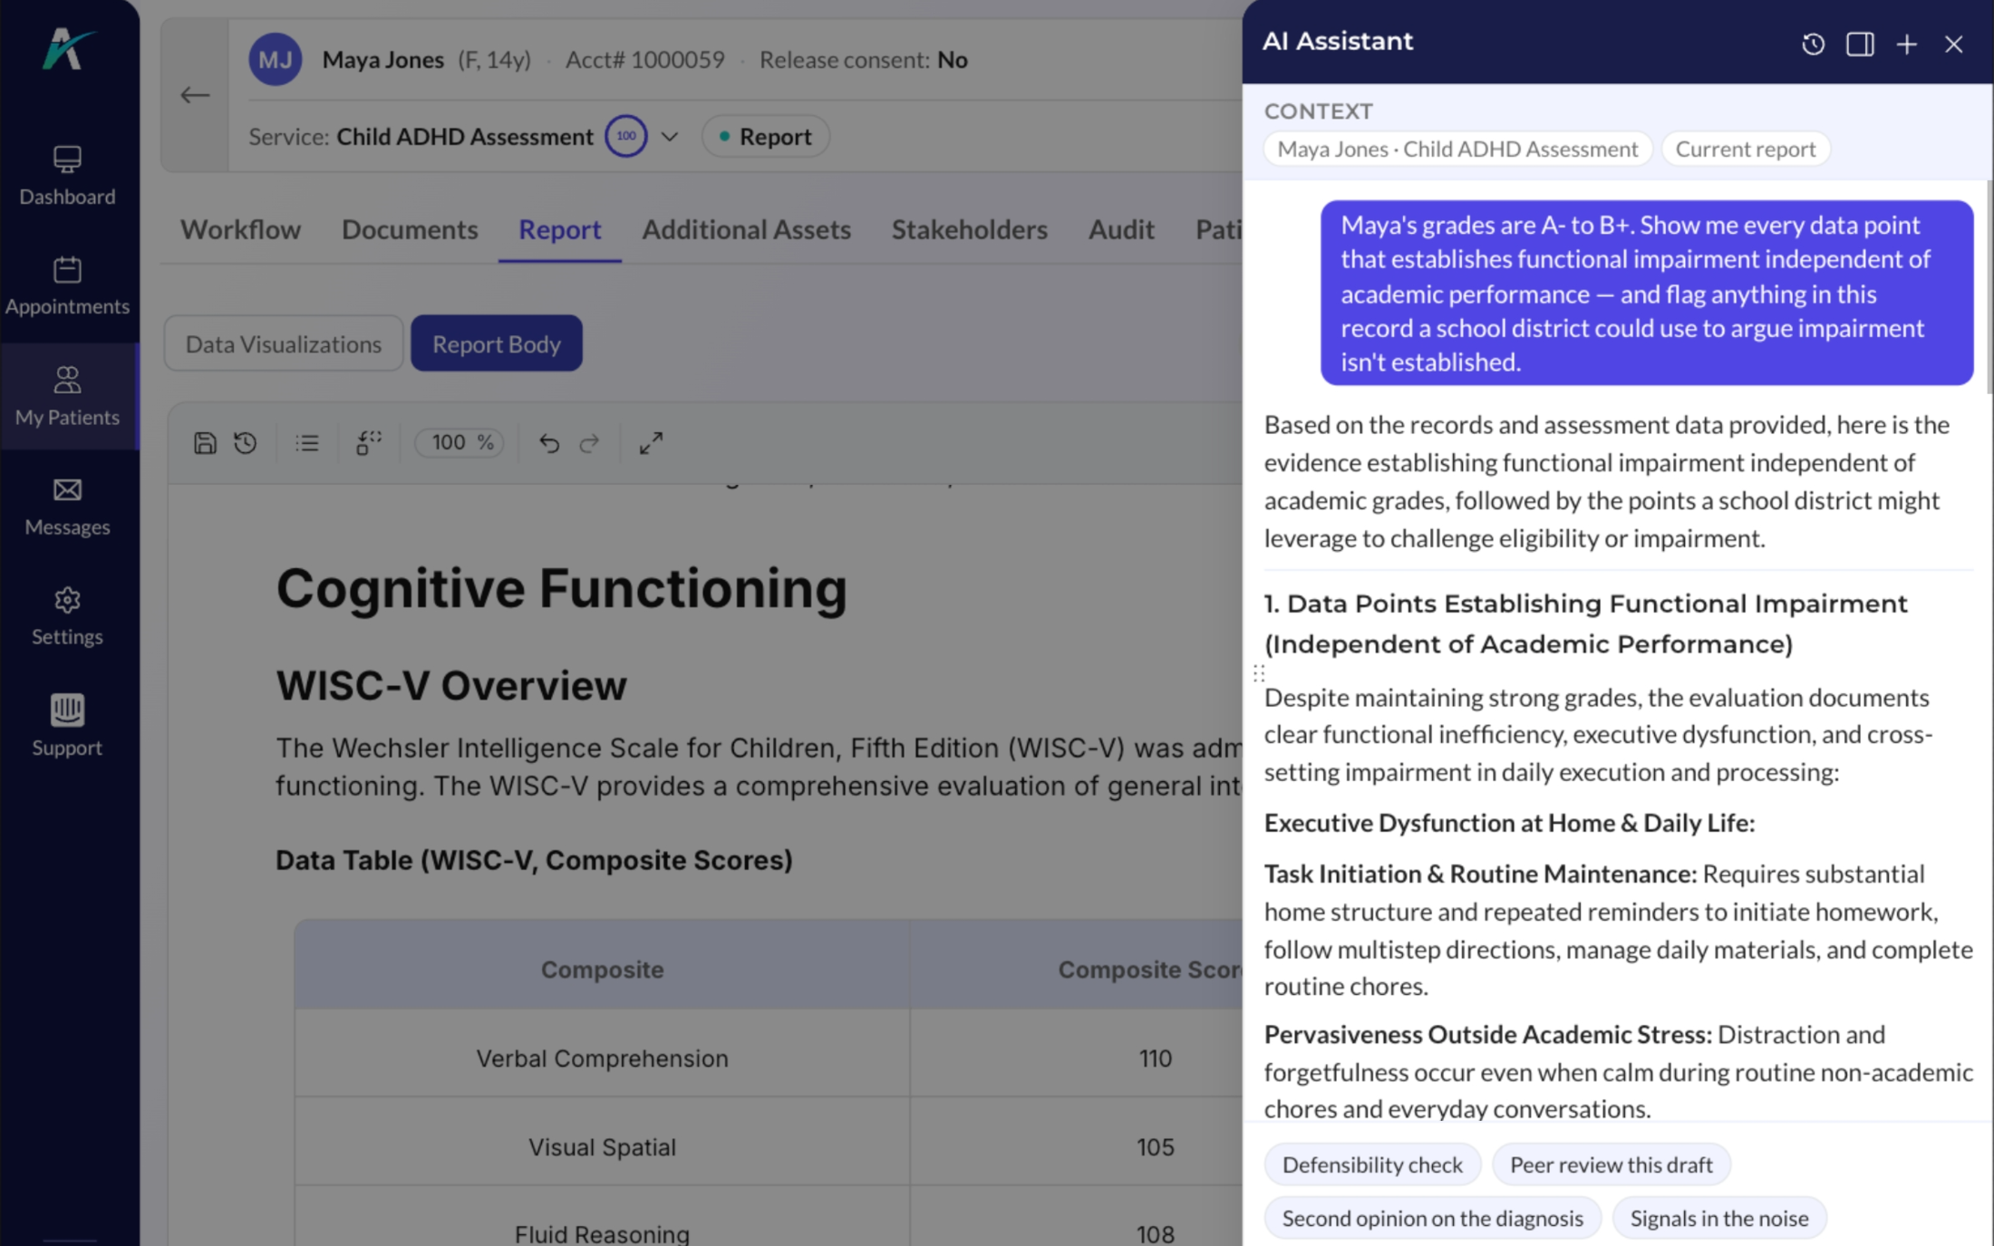Switch to the Workflow tab

[x=240, y=229]
